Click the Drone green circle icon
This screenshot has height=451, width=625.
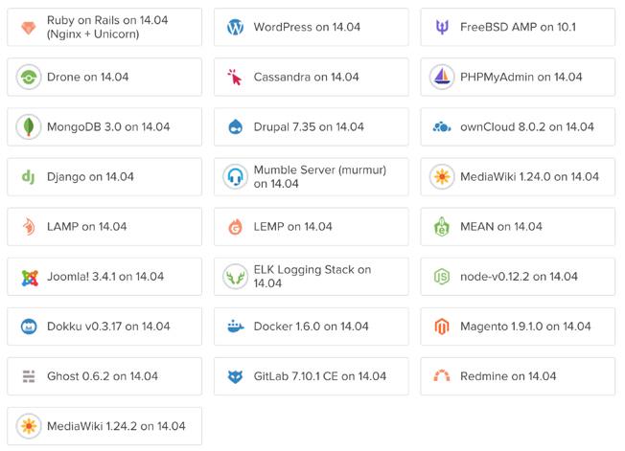pos(29,78)
